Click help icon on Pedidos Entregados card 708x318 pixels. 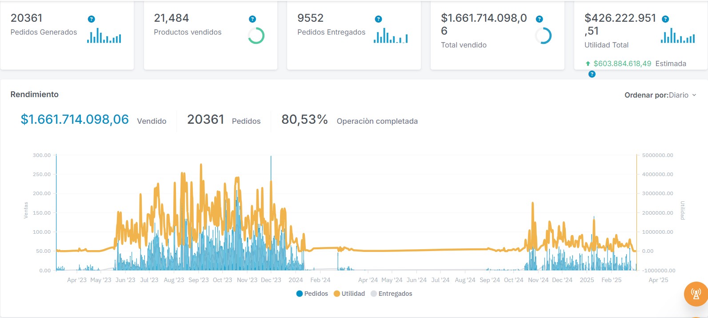pyautogui.click(x=378, y=19)
